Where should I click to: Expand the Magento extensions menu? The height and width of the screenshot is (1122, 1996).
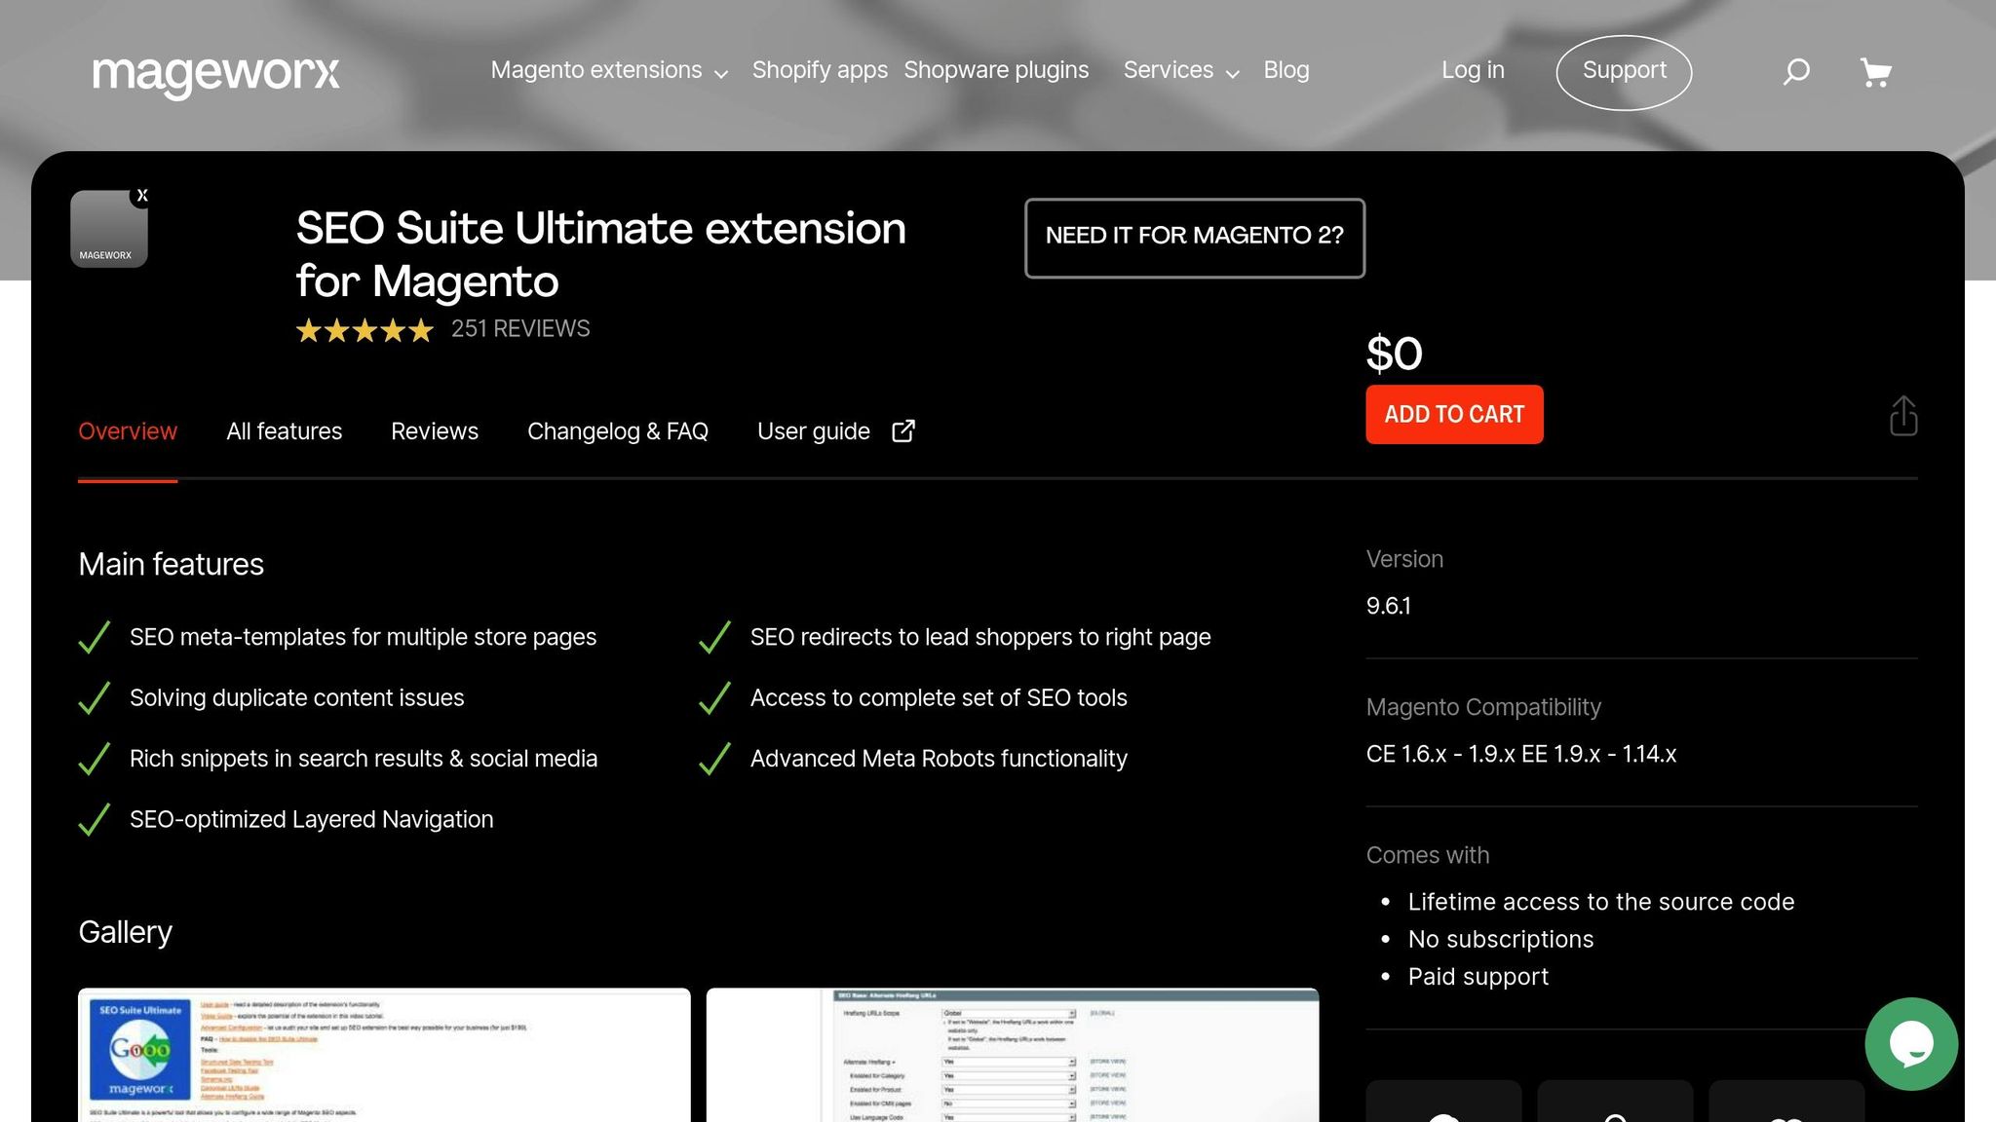coord(606,70)
